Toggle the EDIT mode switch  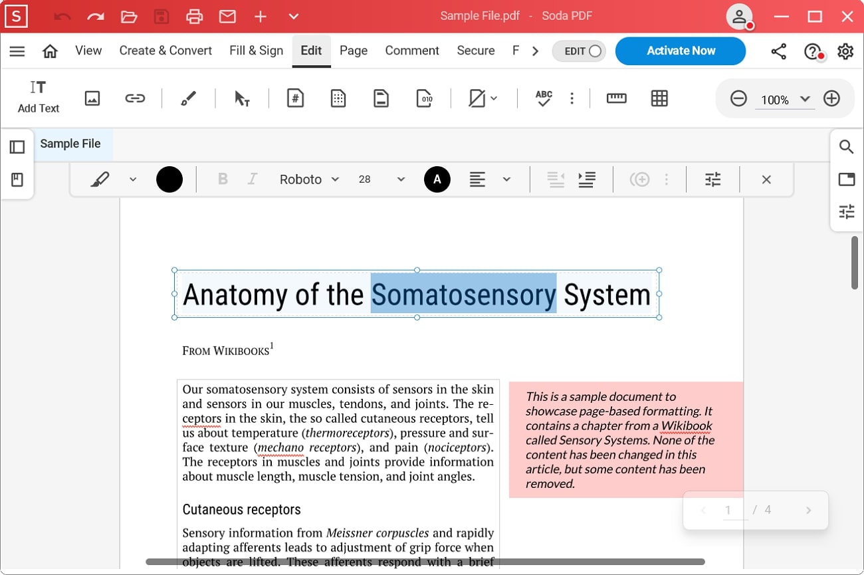coord(579,51)
